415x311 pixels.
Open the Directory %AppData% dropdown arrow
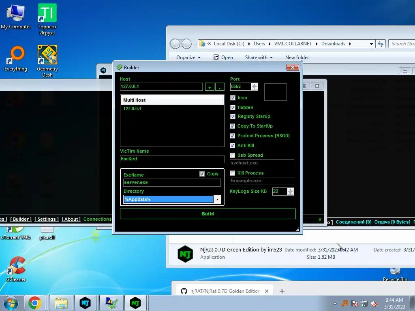(x=217, y=199)
